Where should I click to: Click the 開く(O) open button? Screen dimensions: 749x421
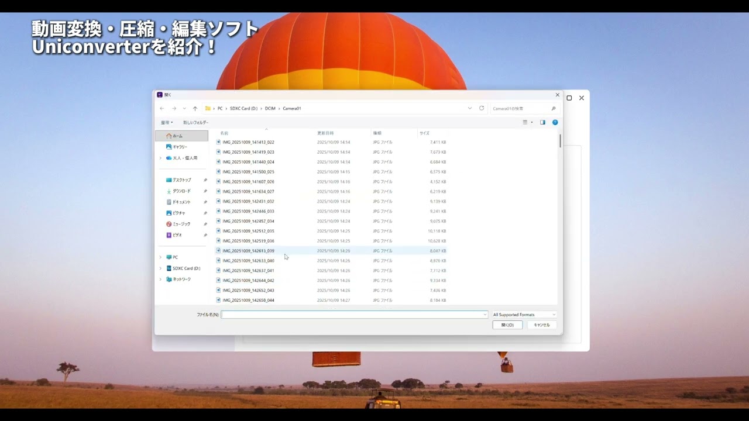click(507, 325)
